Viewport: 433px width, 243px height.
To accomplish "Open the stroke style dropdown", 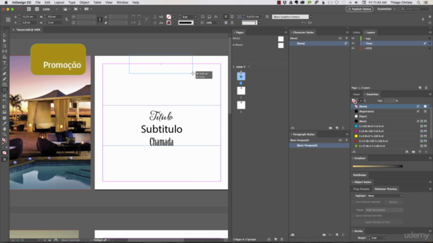I will 196,22.
